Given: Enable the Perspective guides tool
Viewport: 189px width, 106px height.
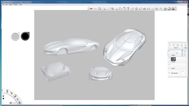Looking at the screenshot, I should (144, 9).
